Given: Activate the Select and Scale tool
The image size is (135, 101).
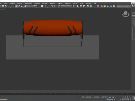Looking at the screenshot, I should click(22, 6).
